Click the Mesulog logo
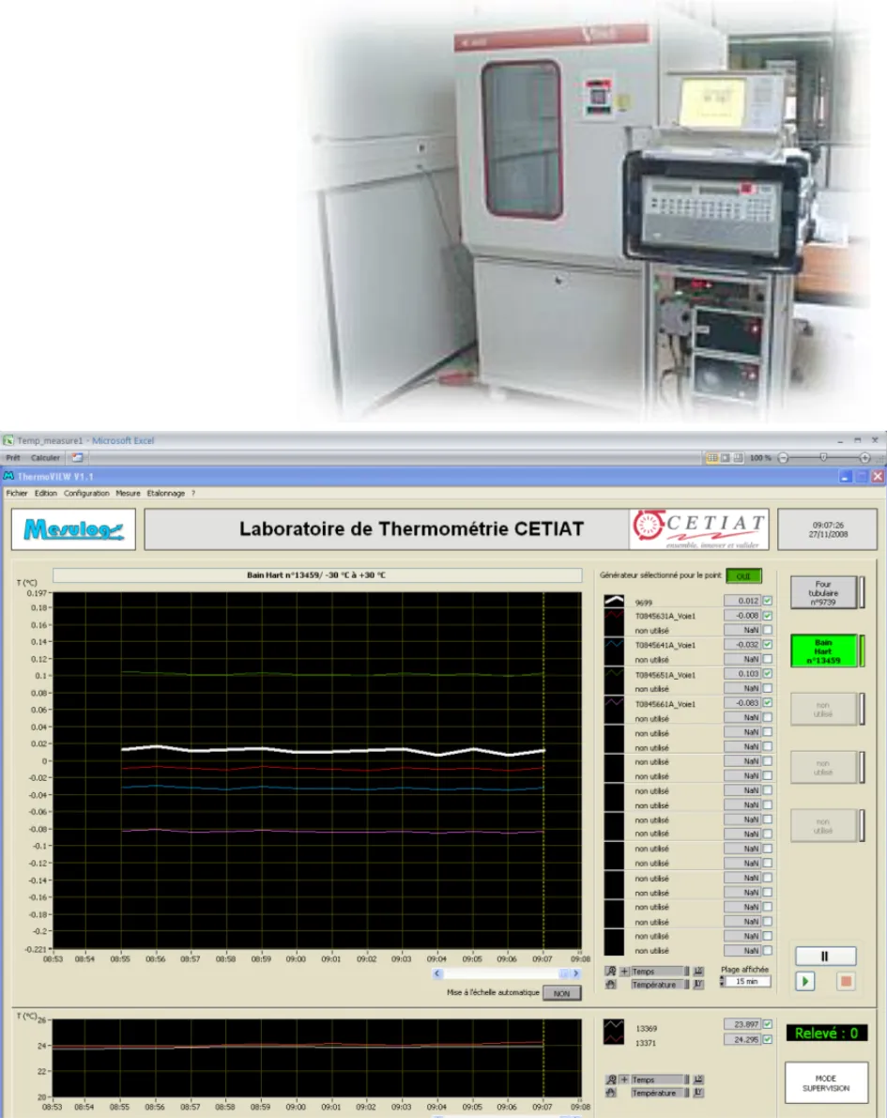The width and height of the screenshot is (887, 1118). click(x=73, y=529)
